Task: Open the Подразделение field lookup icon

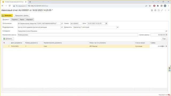Action: tap(62, 27)
